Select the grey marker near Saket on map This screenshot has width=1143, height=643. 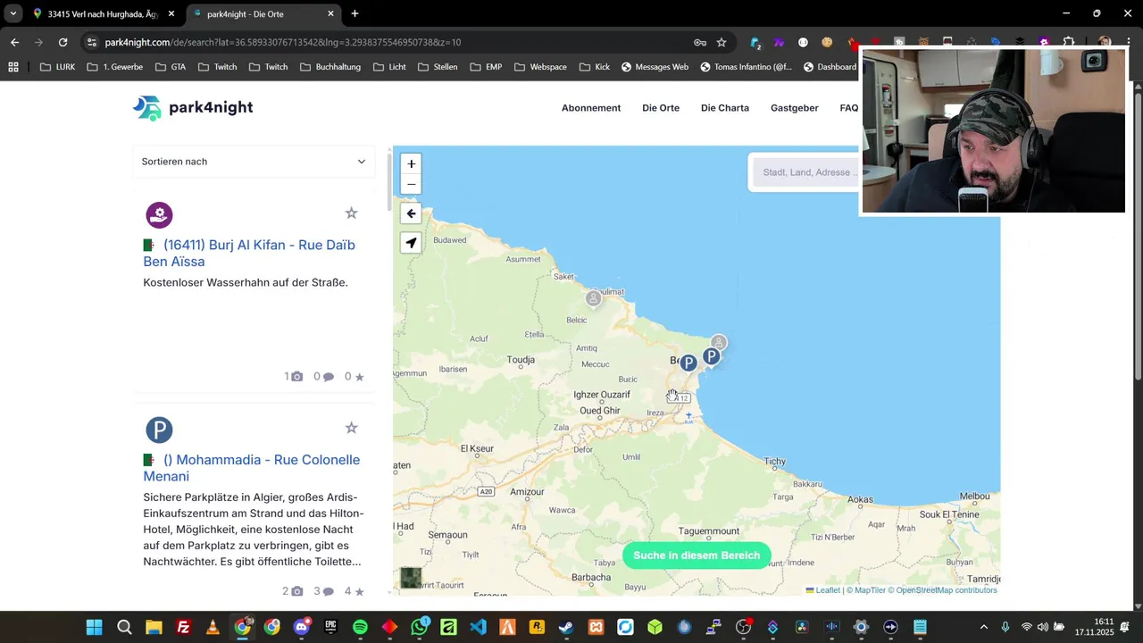[x=593, y=298]
